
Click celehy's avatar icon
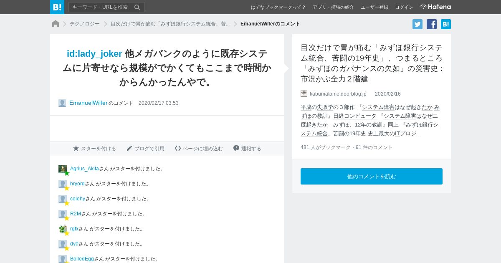[63, 199]
